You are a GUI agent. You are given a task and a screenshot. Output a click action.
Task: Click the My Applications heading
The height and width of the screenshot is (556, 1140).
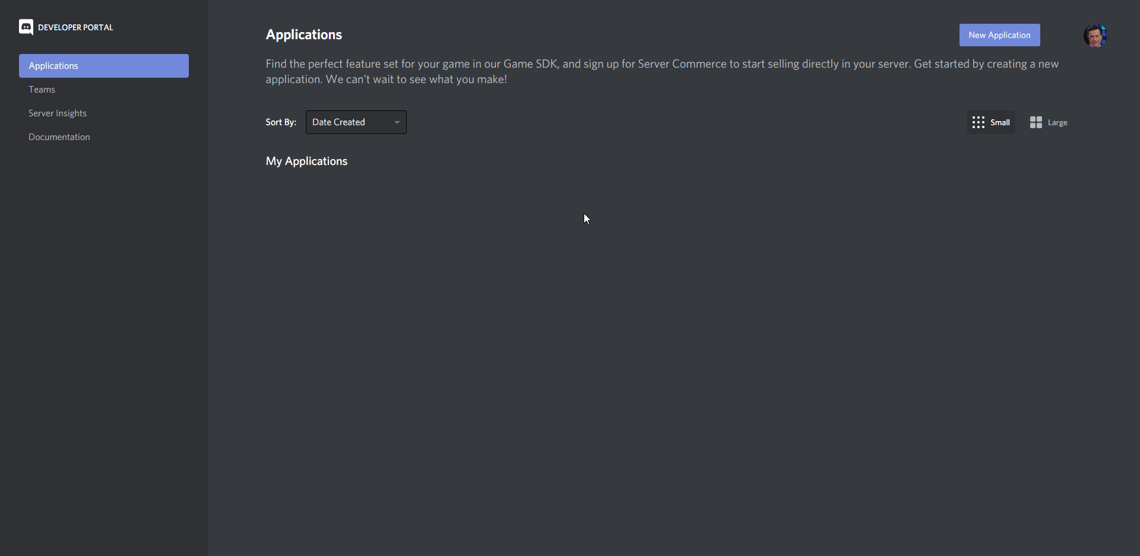pos(306,161)
